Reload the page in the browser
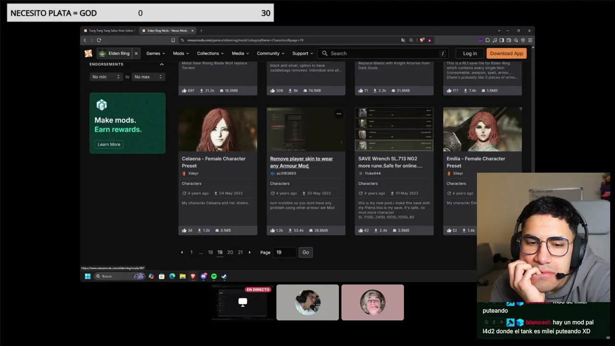This screenshot has height=346, width=615. tap(99, 40)
